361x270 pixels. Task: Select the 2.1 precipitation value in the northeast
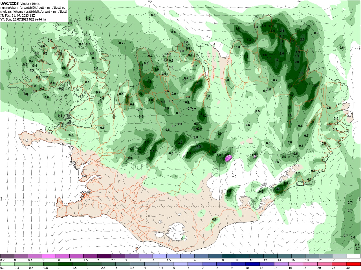click(282, 31)
